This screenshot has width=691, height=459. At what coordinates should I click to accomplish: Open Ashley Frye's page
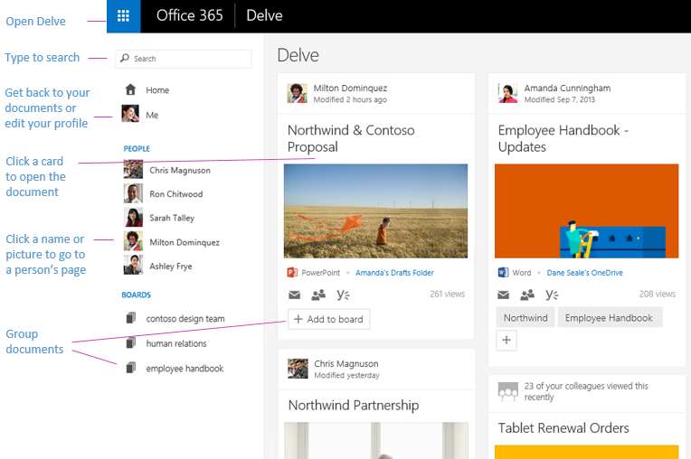point(171,267)
